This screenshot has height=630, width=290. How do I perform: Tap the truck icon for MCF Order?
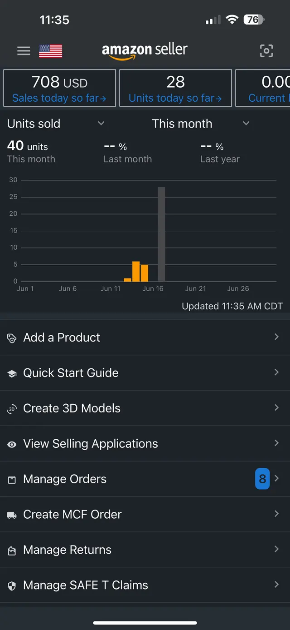click(12, 515)
